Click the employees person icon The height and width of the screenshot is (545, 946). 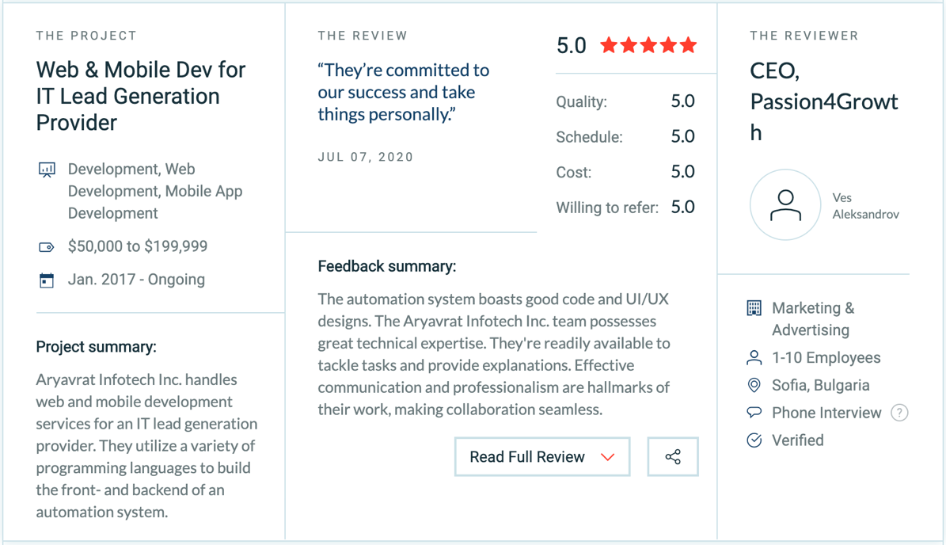[754, 358]
